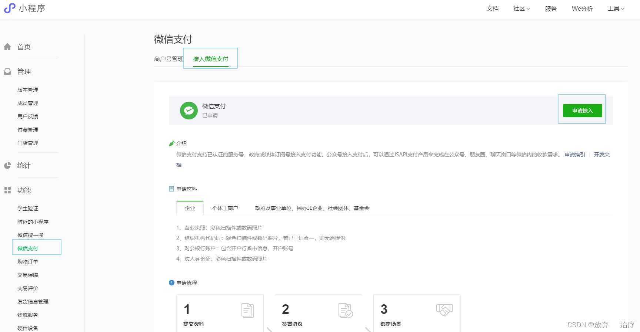
Task: Click the 签署协议 step document-check icon
Action: 346,311
